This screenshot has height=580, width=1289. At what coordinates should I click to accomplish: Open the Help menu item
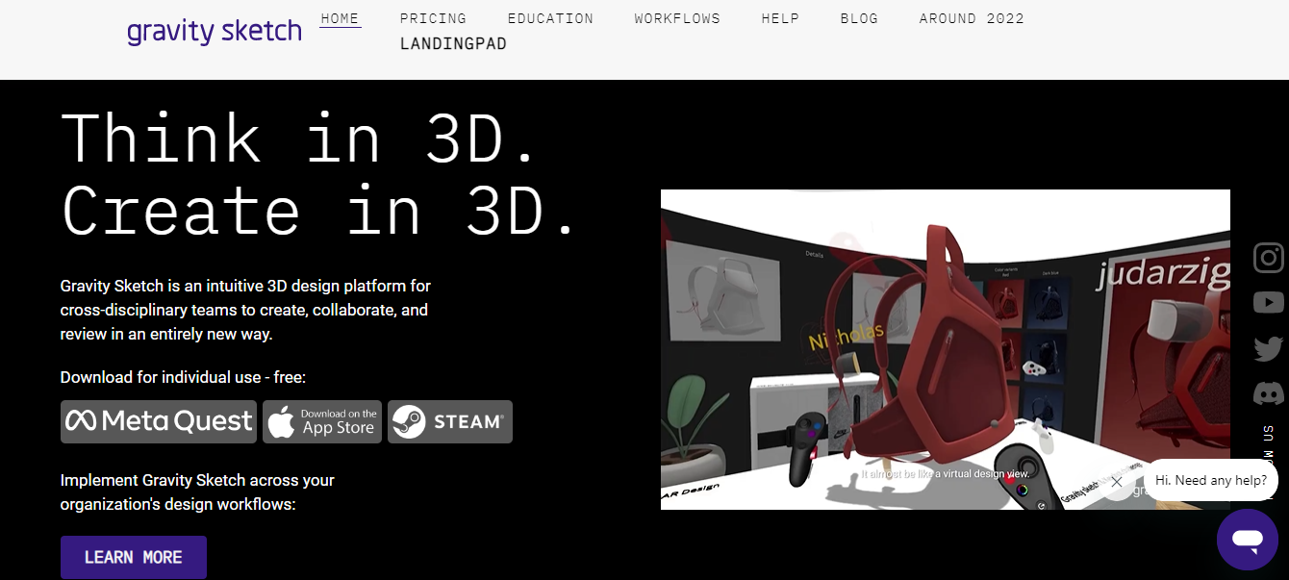coord(780,18)
